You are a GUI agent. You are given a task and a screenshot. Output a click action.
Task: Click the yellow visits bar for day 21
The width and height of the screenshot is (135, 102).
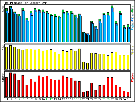pyautogui.click(x=87, y=66)
